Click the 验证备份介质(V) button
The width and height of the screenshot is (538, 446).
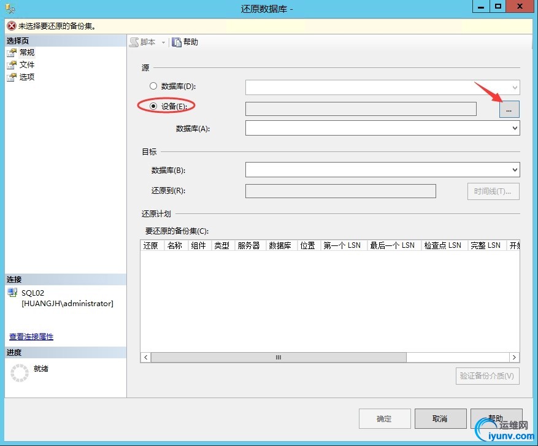click(487, 376)
